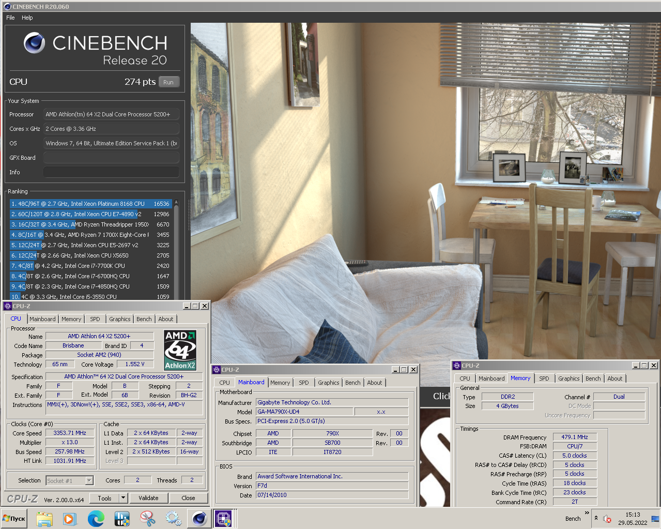
Task: Switch to CPU-Z via taskbar icon
Action: pyautogui.click(x=225, y=519)
